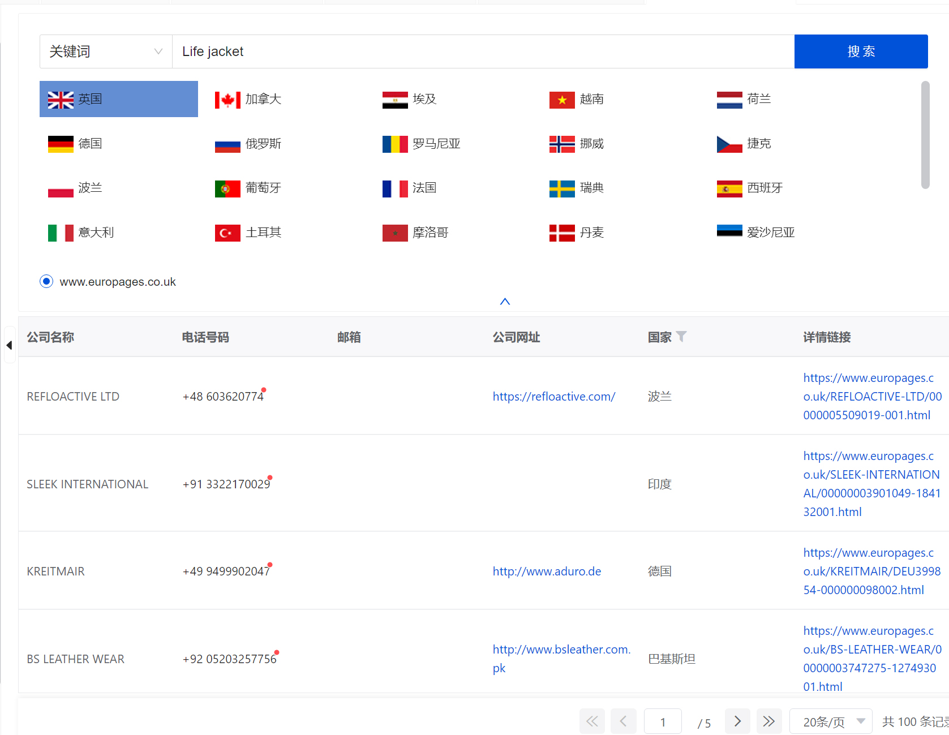Toggle the selected UK country option
The image size is (949, 735).
(118, 100)
